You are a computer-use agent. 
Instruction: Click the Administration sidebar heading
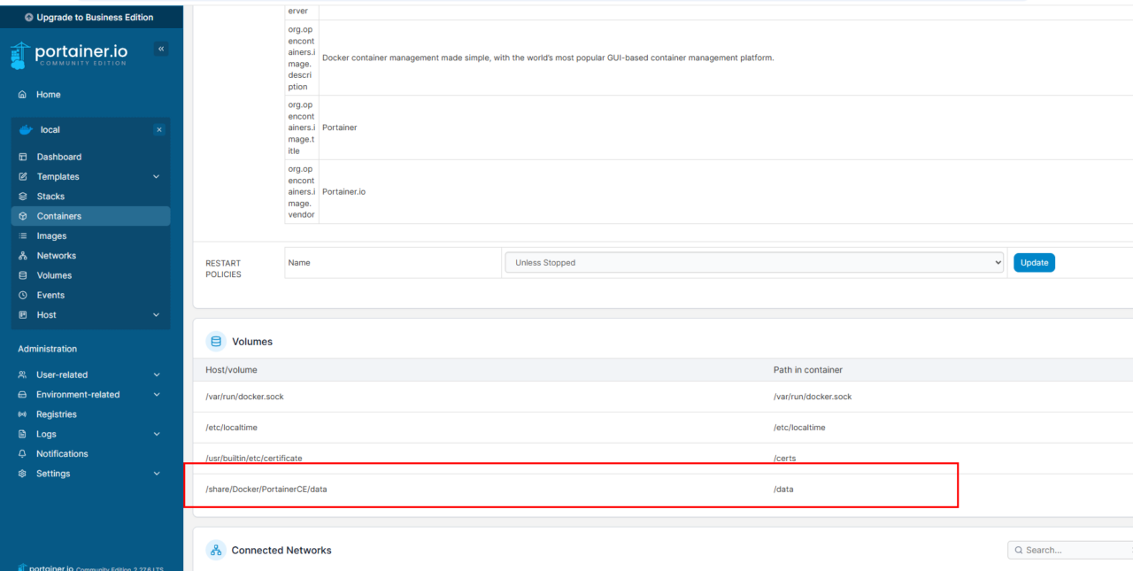pyautogui.click(x=47, y=349)
